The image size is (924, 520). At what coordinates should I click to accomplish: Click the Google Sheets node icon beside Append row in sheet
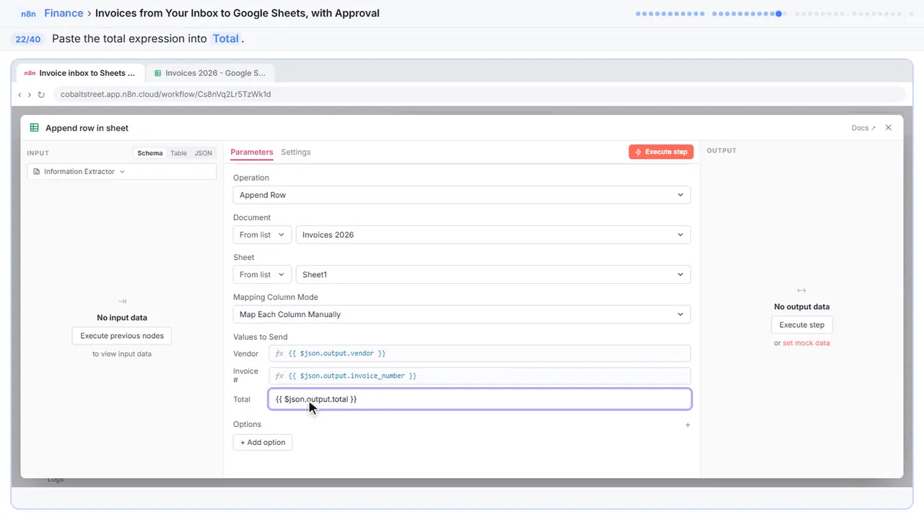point(34,128)
